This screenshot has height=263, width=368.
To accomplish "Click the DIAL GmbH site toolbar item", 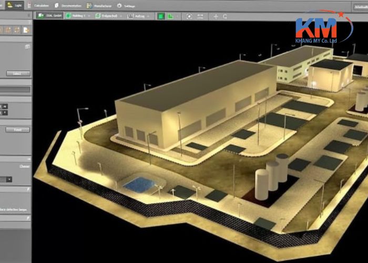I will (50, 16).
